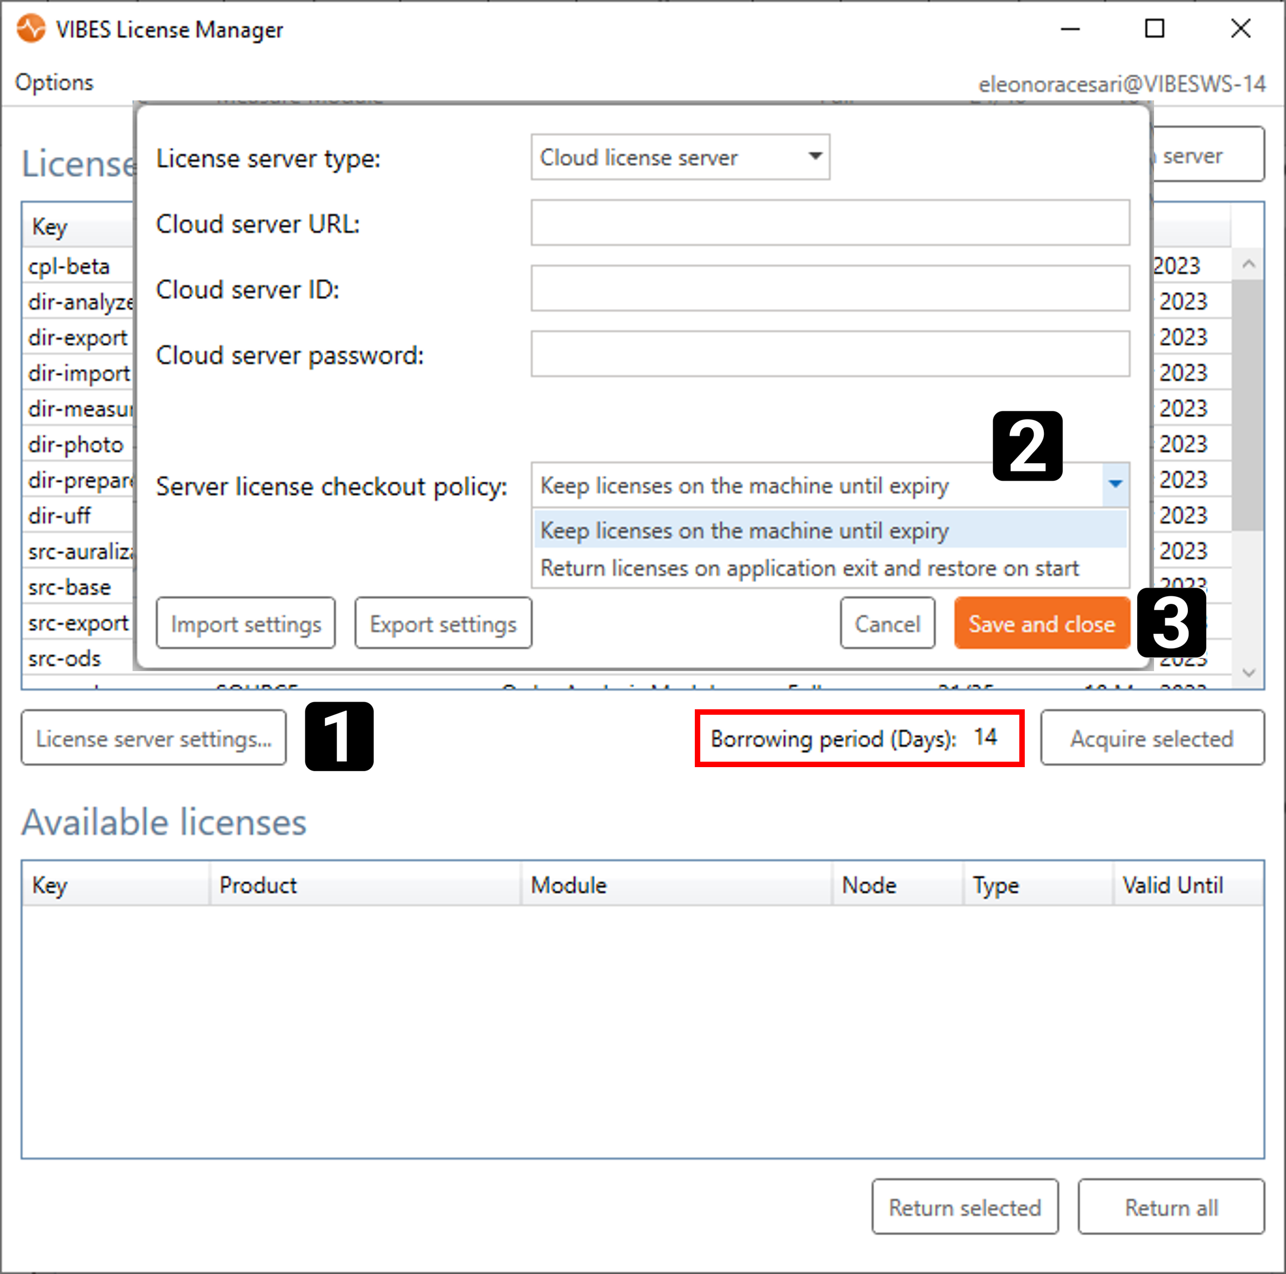This screenshot has height=1274, width=1286.
Task: Click user label eleonoracesari@VIBESWS-14
Action: click(1122, 84)
